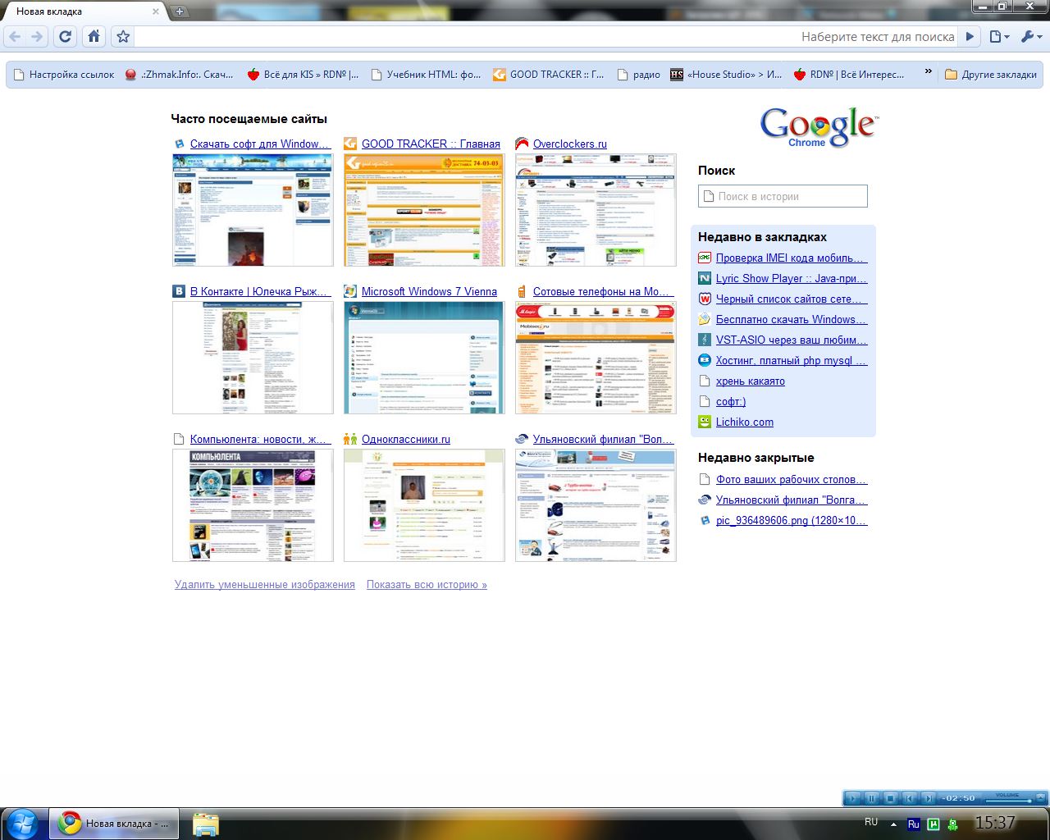Open Другие закладки folder
This screenshot has height=840, width=1050.
tap(991, 75)
